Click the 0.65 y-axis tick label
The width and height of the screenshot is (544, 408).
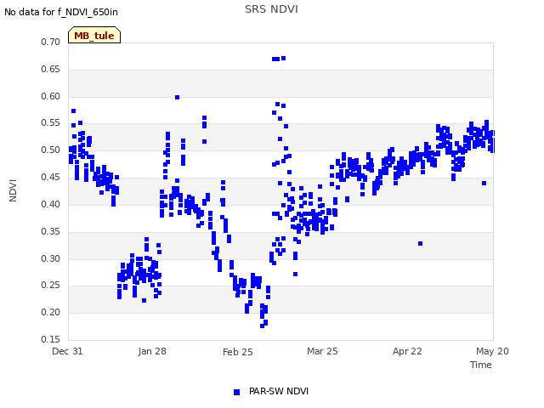[x=51, y=69]
